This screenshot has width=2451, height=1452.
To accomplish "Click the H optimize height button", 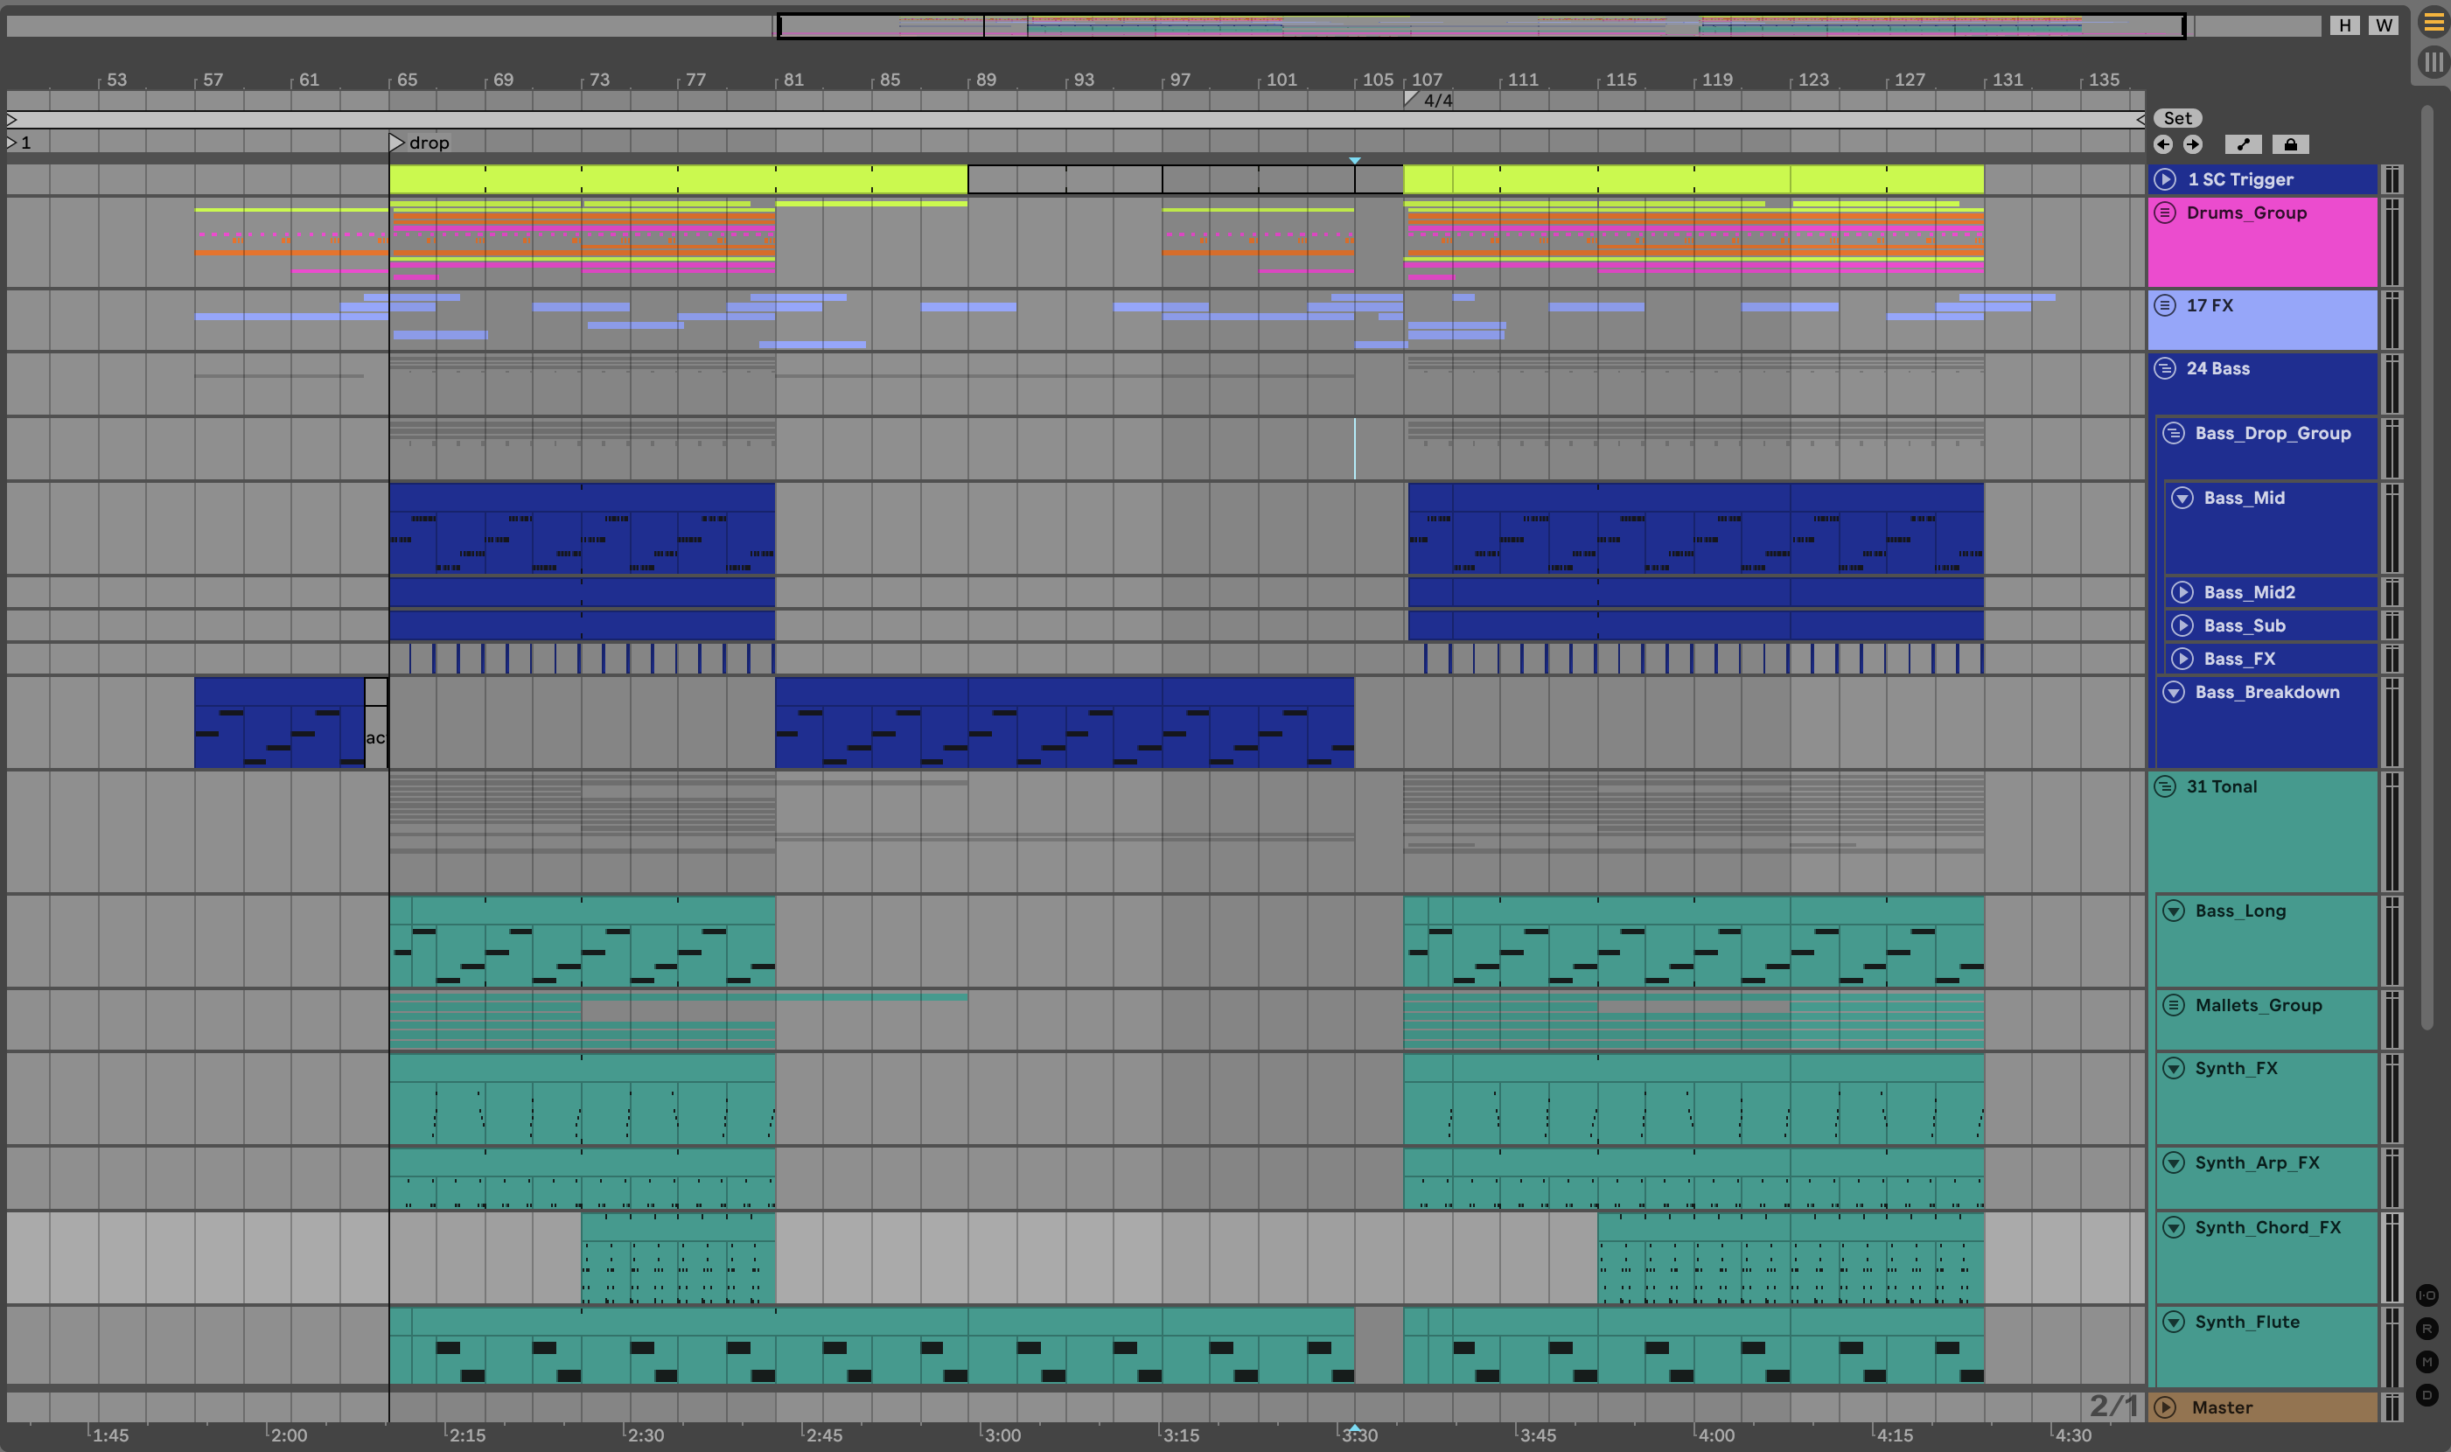I will click(x=2344, y=25).
